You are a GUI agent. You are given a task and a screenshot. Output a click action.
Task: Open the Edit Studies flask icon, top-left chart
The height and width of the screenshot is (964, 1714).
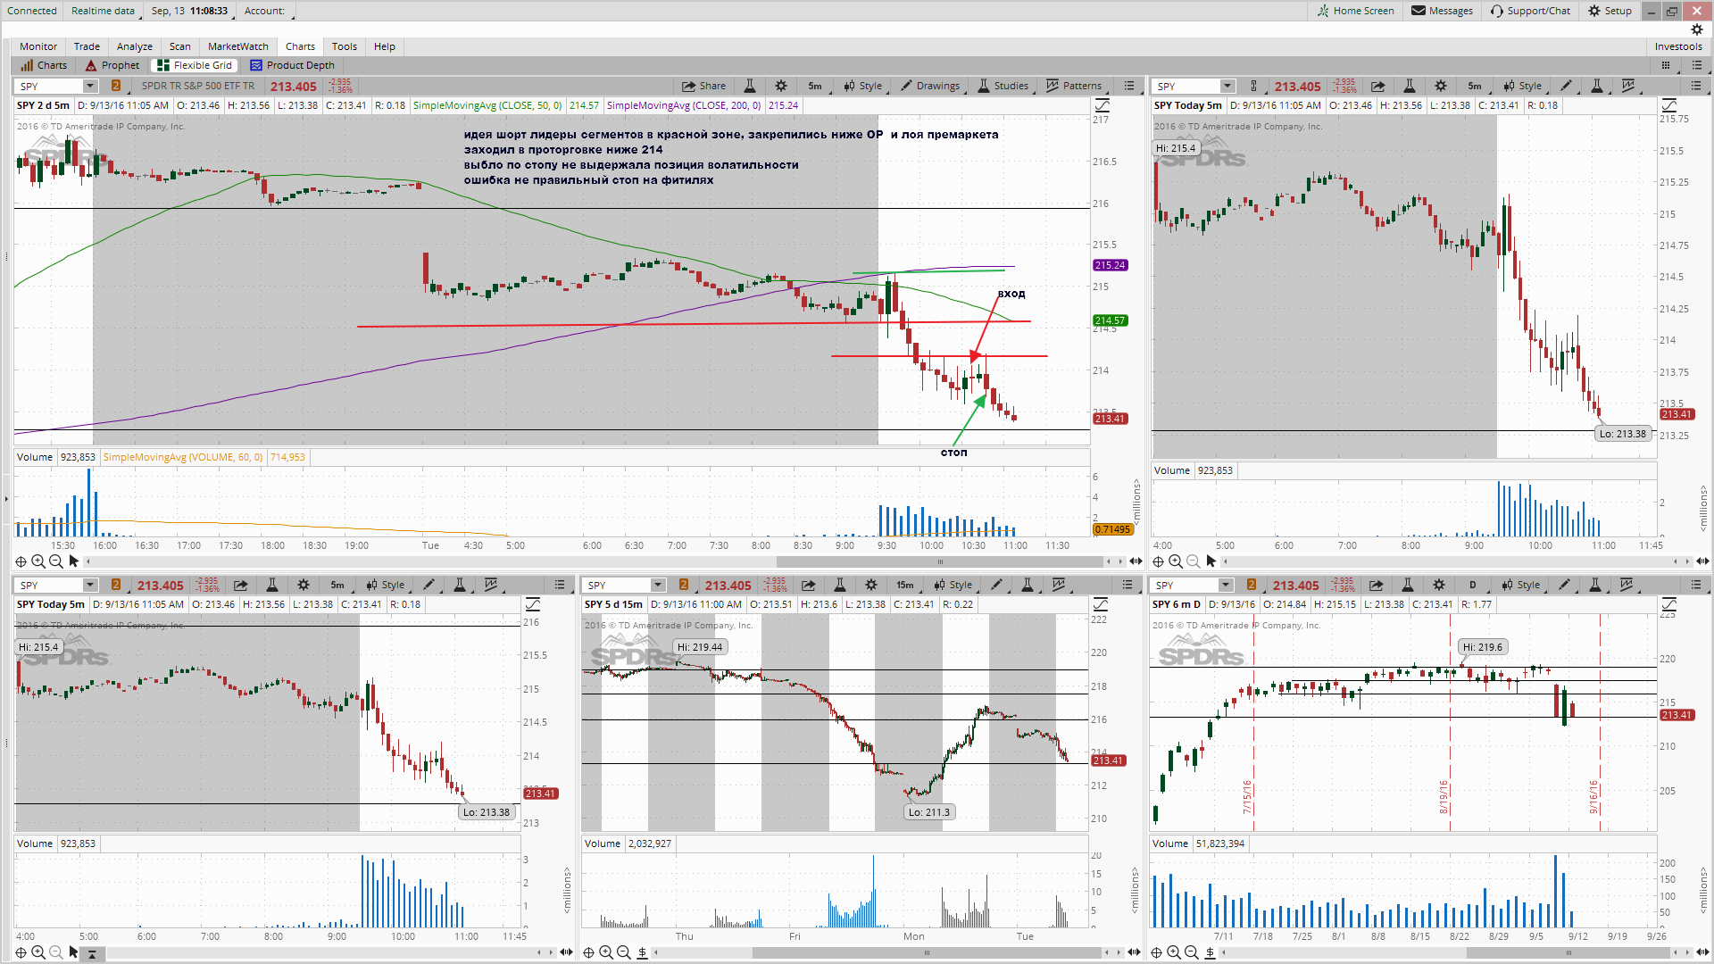coord(750,86)
